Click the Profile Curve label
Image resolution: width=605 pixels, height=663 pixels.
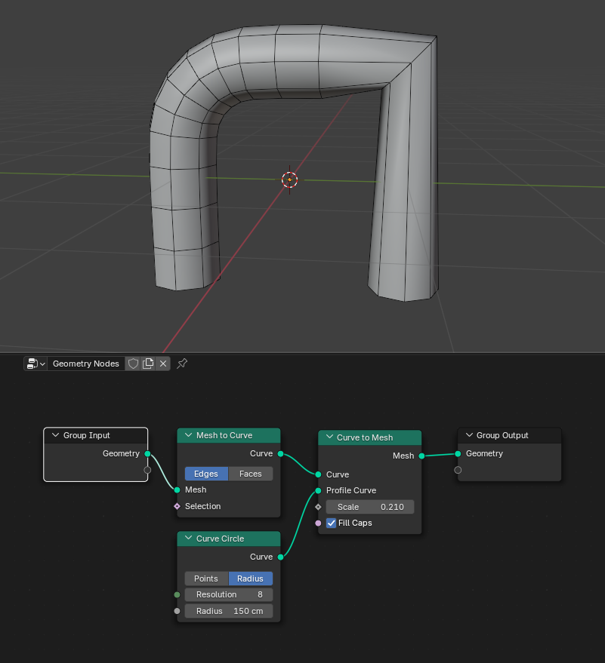click(351, 490)
